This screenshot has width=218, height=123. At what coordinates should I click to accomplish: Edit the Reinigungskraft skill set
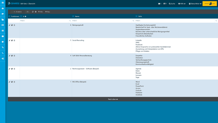(x=9, y=25)
